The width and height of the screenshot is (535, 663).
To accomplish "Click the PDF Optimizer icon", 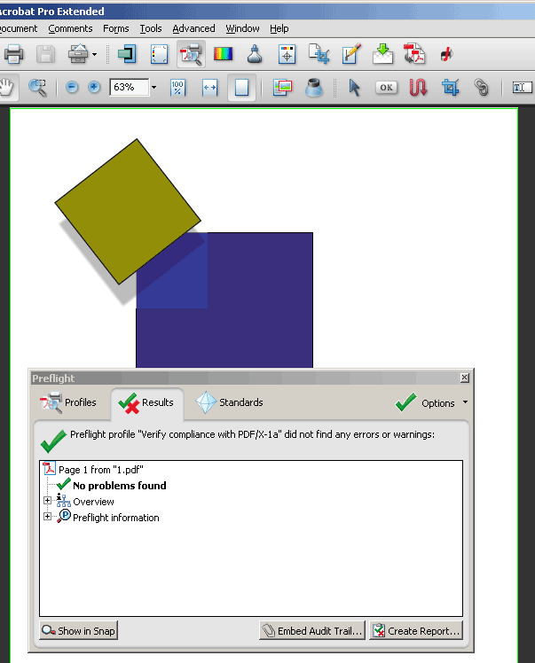I will (414, 54).
